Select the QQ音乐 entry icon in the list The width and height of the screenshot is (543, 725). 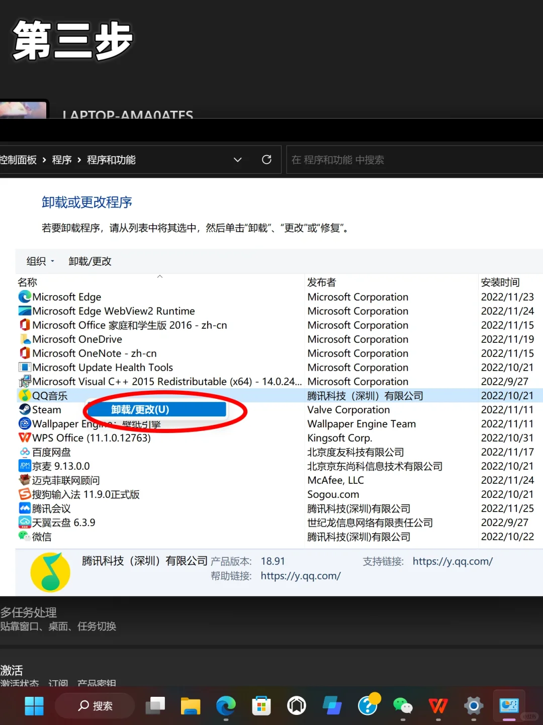(x=24, y=396)
